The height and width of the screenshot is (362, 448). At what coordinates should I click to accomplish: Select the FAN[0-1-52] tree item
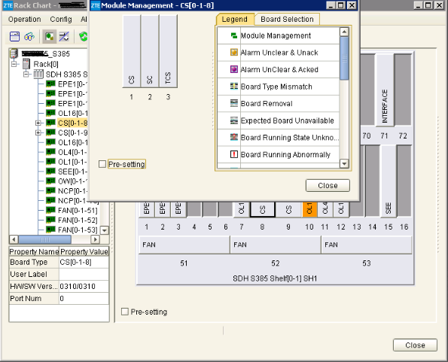pos(78,220)
